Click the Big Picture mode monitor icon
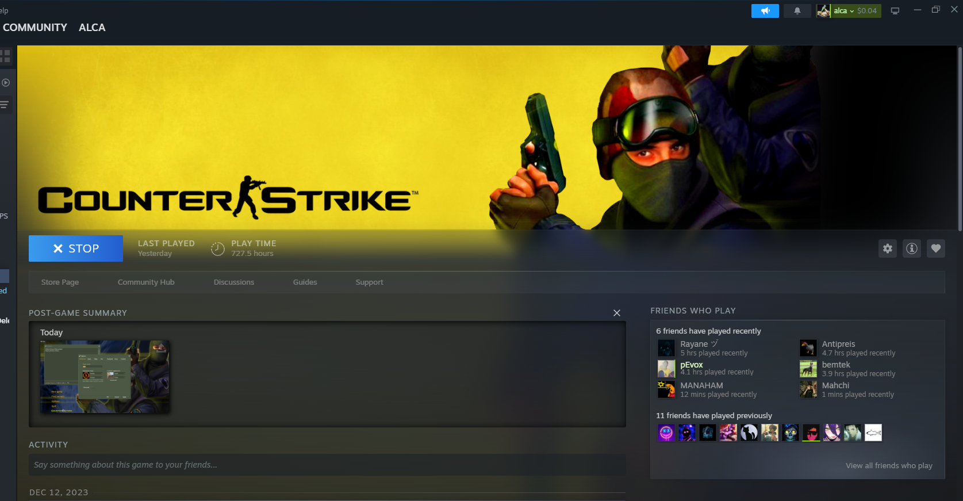 tap(895, 11)
